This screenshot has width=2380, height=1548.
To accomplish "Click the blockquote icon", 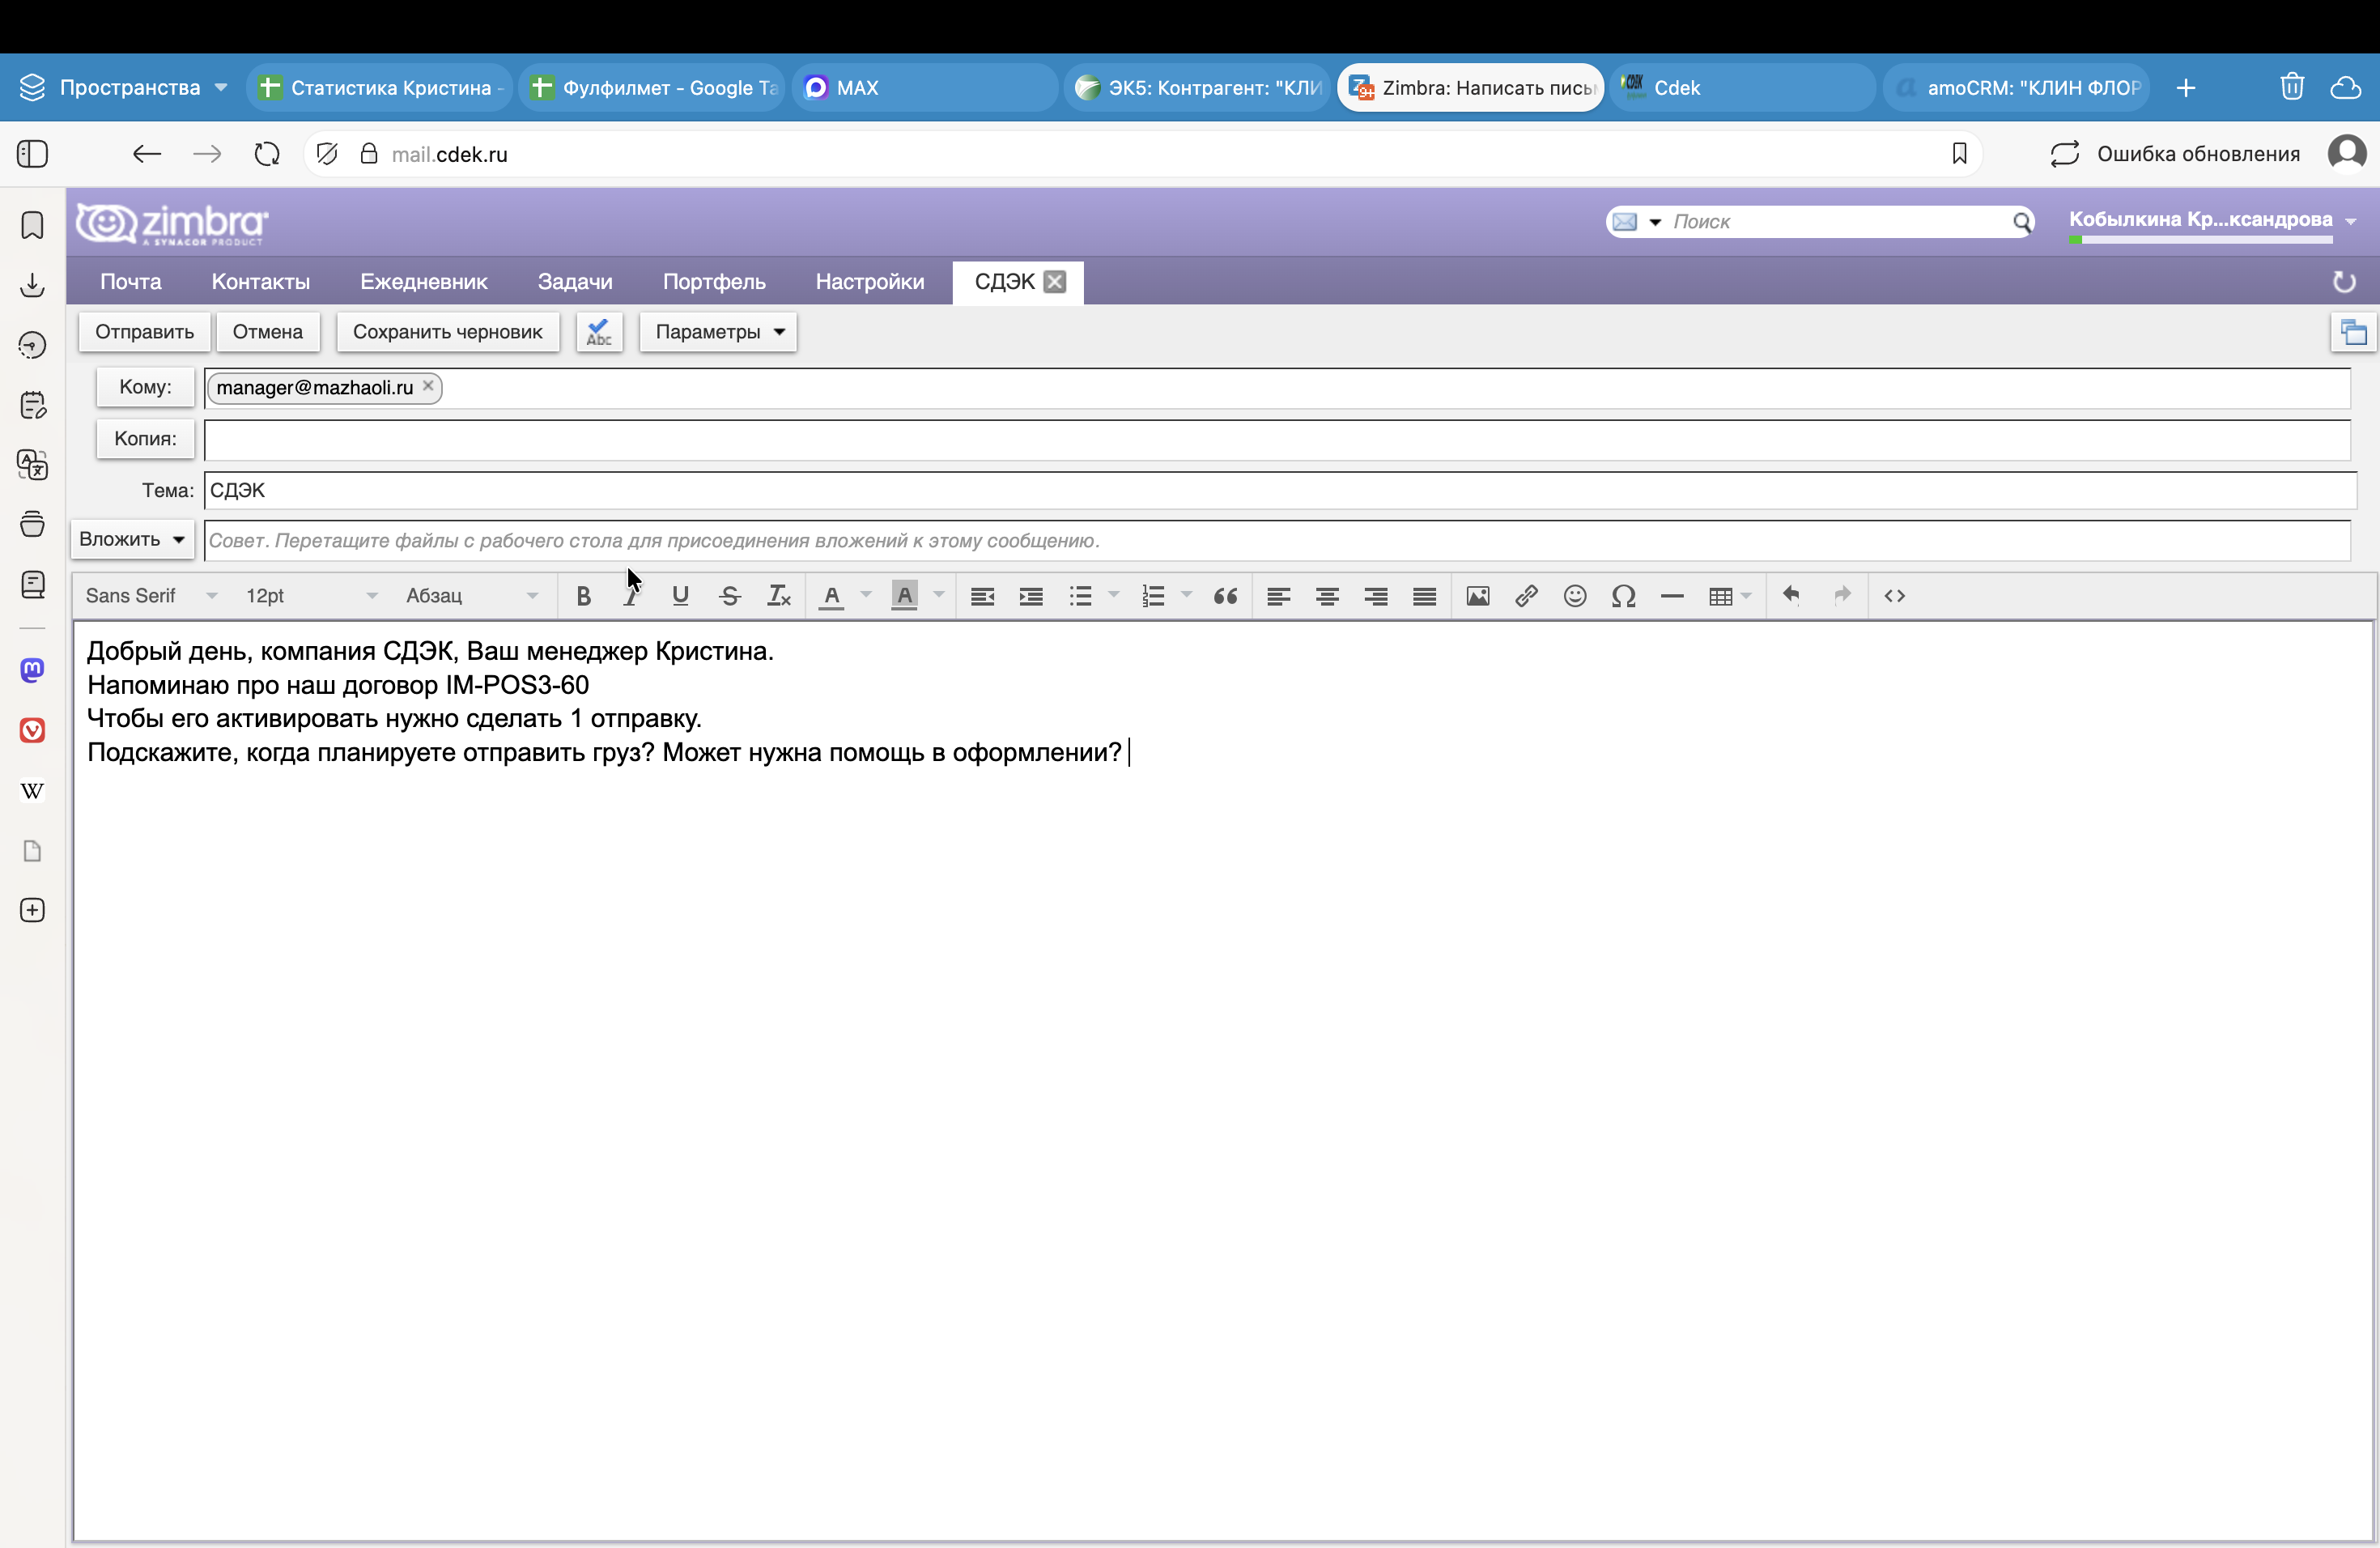I will (1225, 596).
